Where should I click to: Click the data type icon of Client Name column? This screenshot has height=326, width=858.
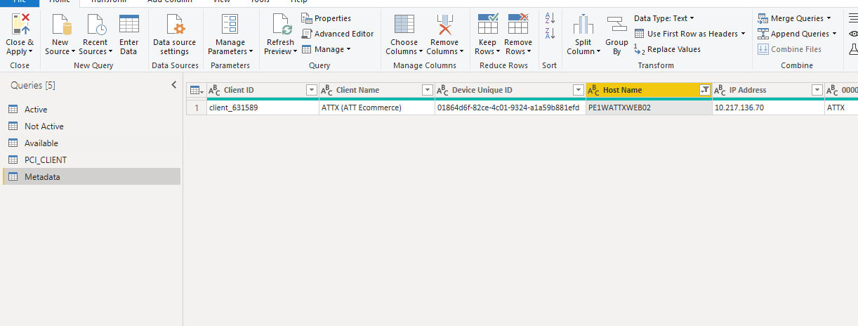[327, 90]
